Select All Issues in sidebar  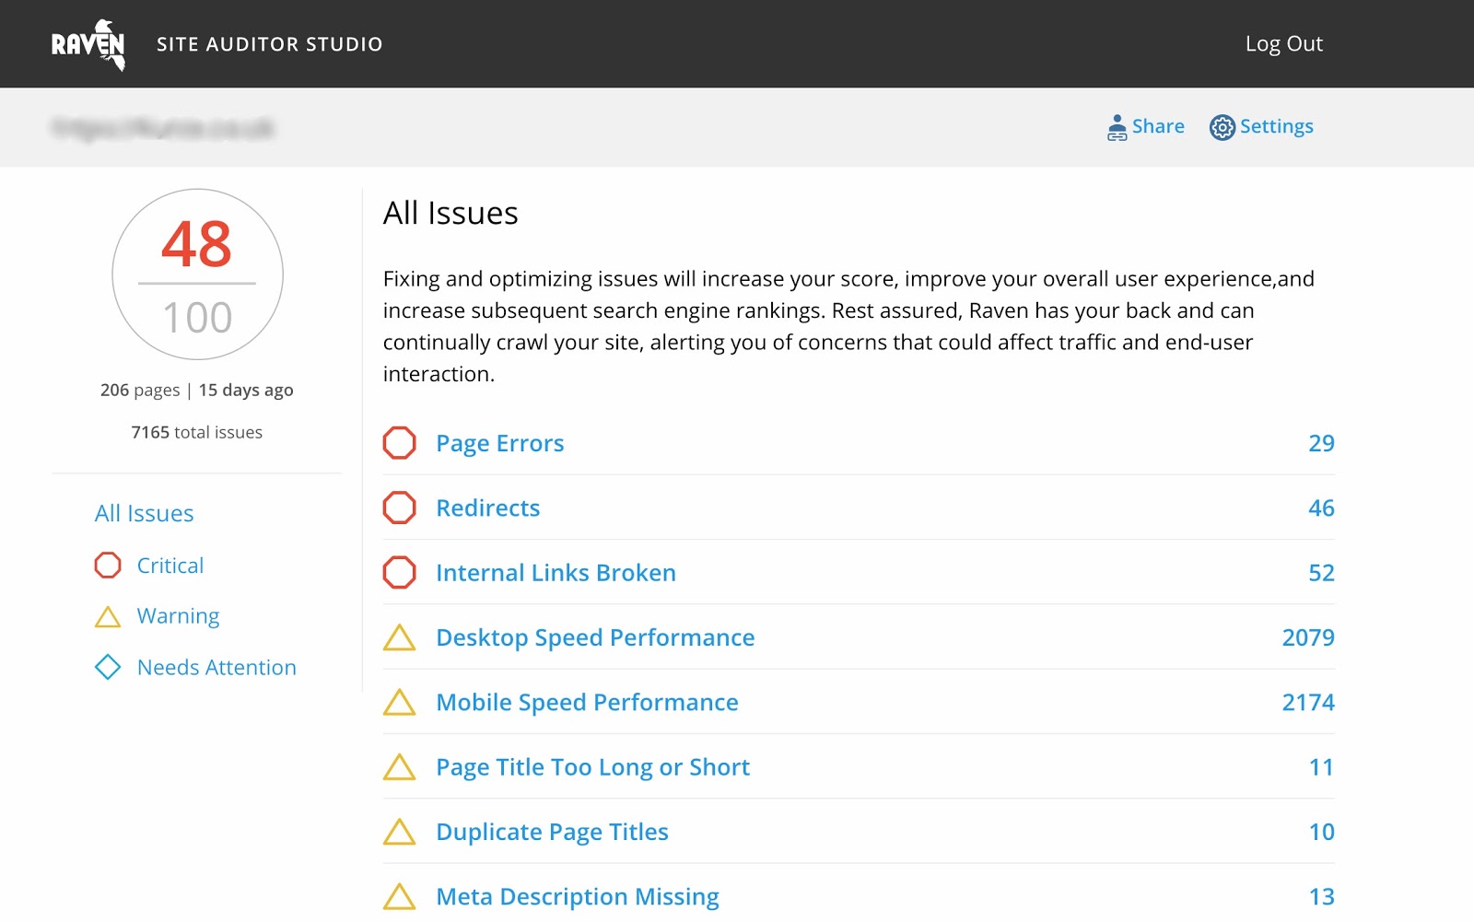pyautogui.click(x=145, y=513)
